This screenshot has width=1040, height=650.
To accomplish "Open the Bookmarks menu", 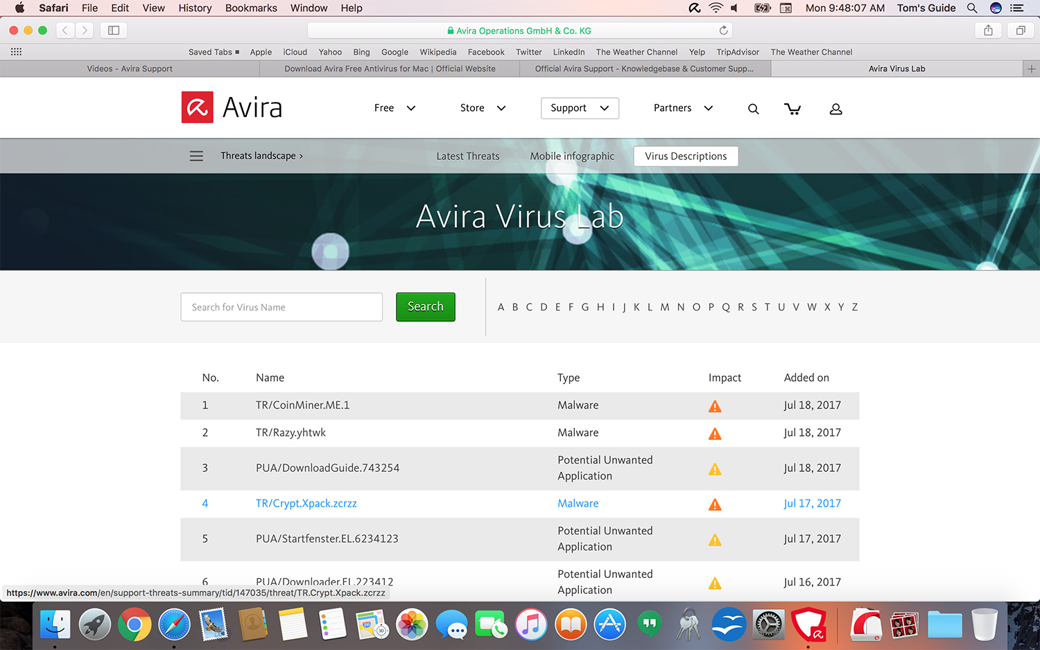I will coord(251,8).
